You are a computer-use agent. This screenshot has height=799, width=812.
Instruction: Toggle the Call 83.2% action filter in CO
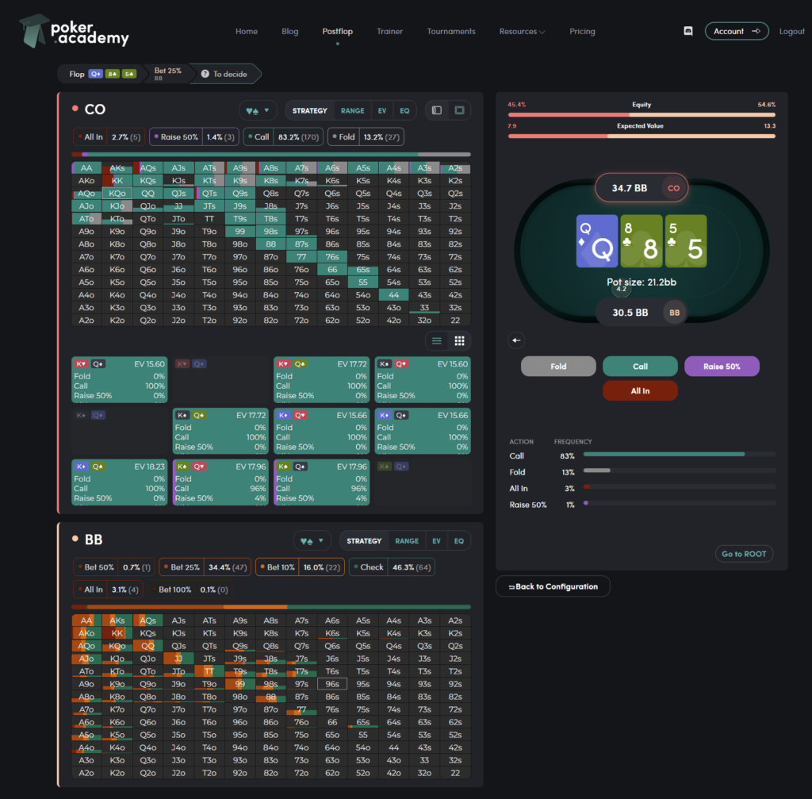coord(283,136)
